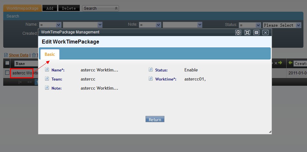307x152 pixels.
Task: Click the Show Data page icon
Action: [x=6, y=55]
